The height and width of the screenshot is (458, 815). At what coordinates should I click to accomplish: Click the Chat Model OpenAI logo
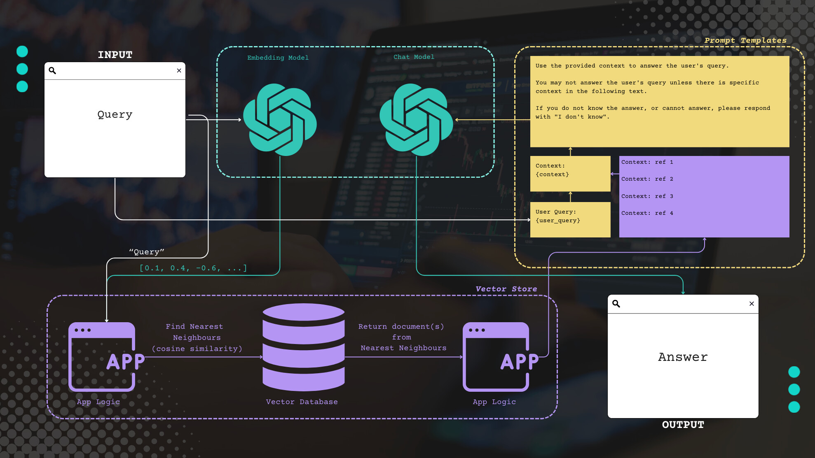416,120
